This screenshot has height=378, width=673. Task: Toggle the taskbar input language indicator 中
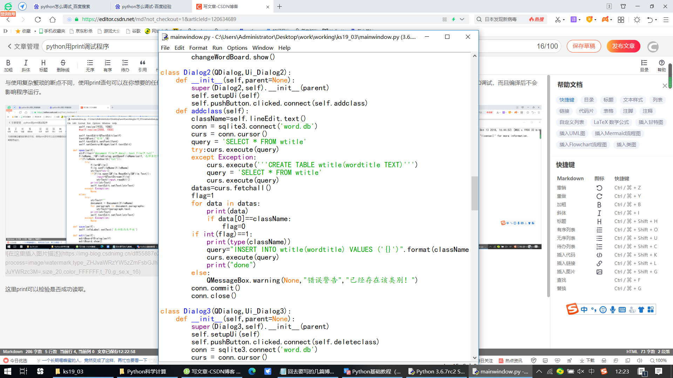(x=591, y=371)
